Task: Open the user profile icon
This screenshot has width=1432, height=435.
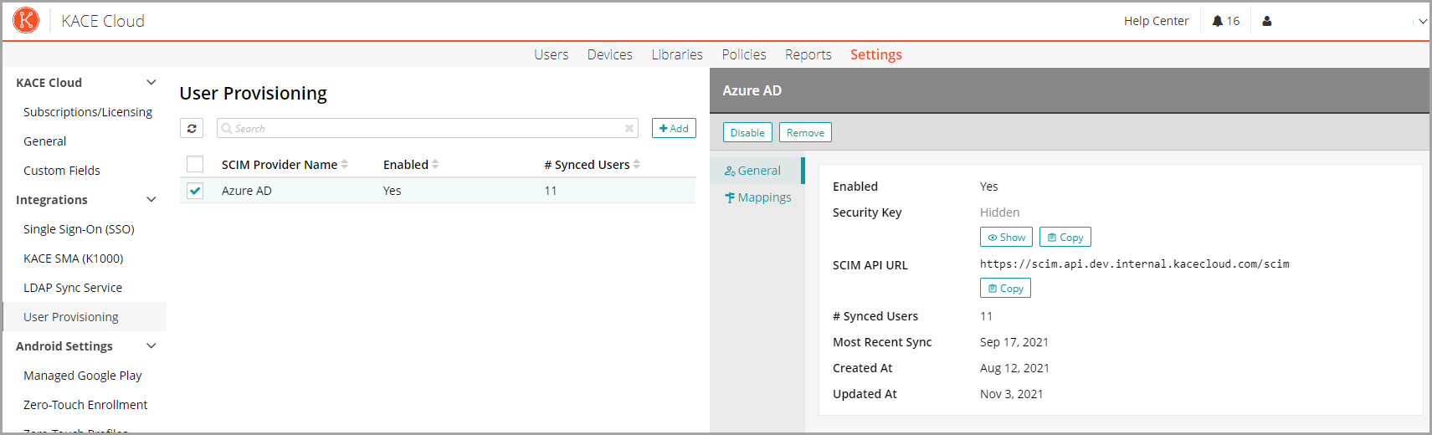Action: coord(1266,21)
